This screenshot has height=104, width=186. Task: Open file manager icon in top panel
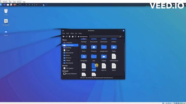point(8,5)
